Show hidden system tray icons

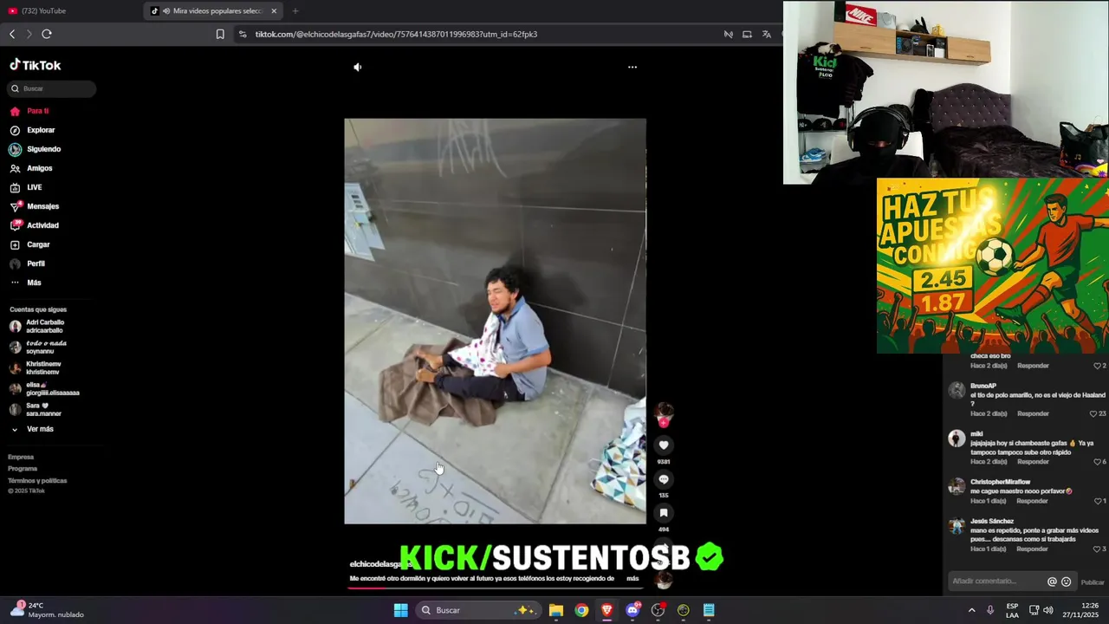coord(971,610)
